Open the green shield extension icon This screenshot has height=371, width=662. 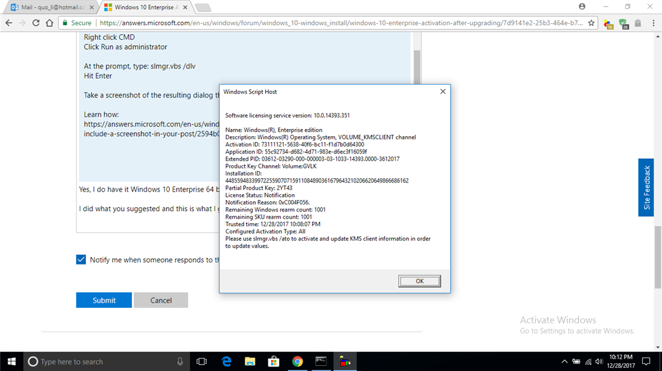tap(624, 24)
